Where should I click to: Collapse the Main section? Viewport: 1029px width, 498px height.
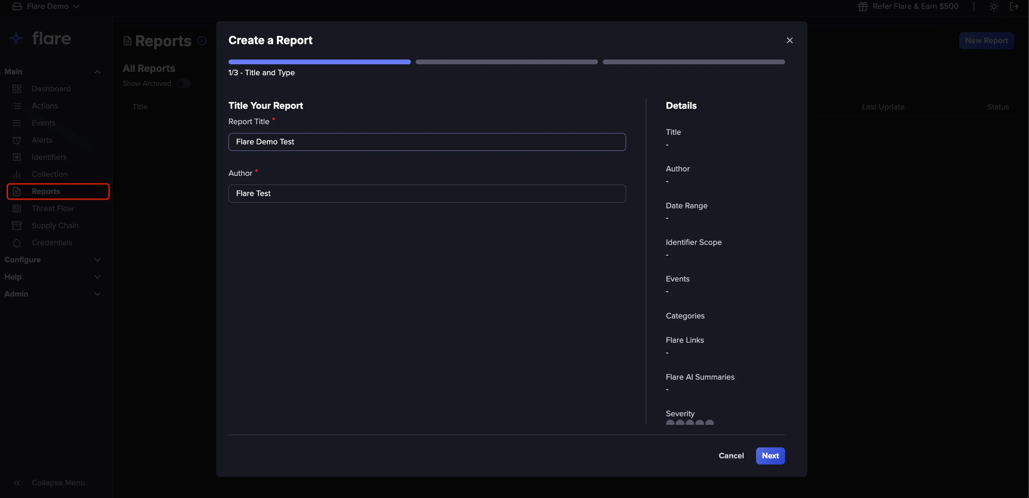click(x=97, y=72)
